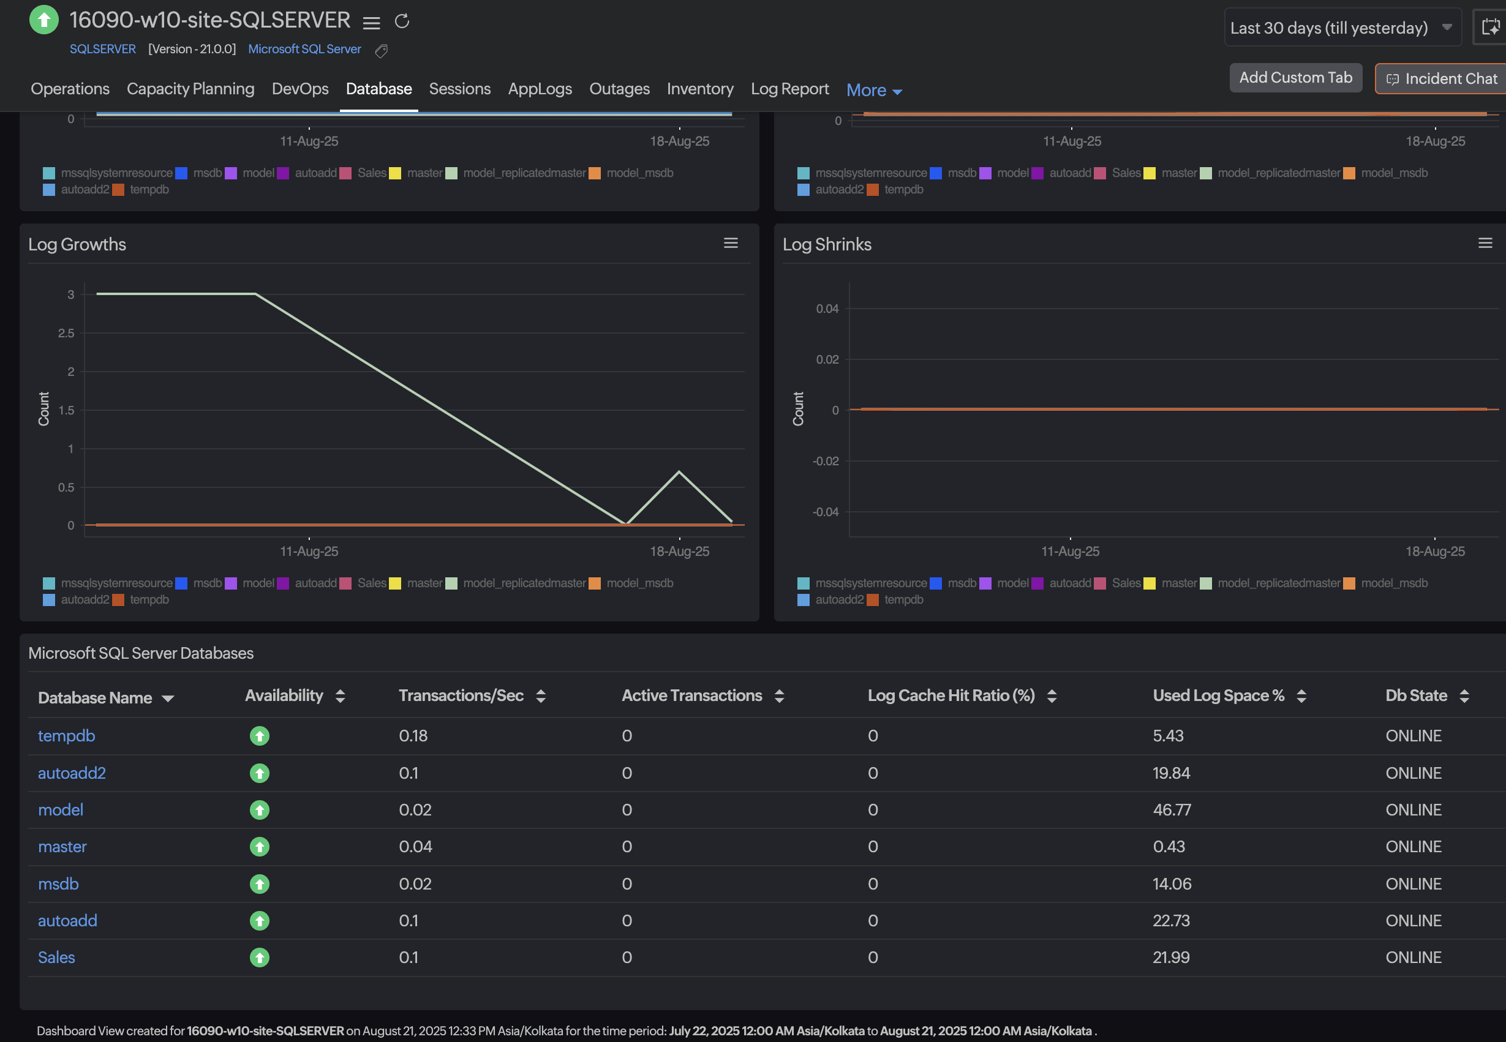Open the autoadd2 database link
Screen dimensions: 1506x1042
pyautogui.click(x=72, y=773)
